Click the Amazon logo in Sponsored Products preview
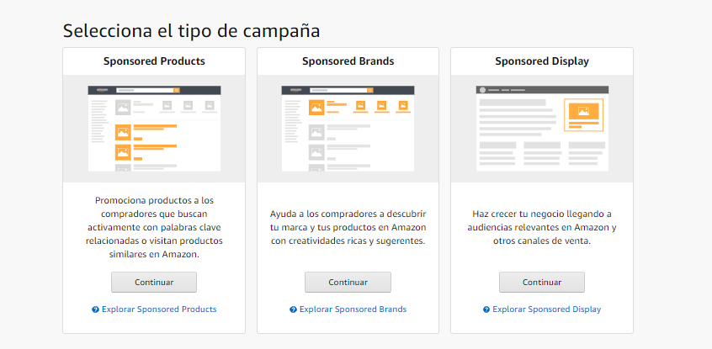The height and width of the screenshot is (349, 712). [103, 89]
